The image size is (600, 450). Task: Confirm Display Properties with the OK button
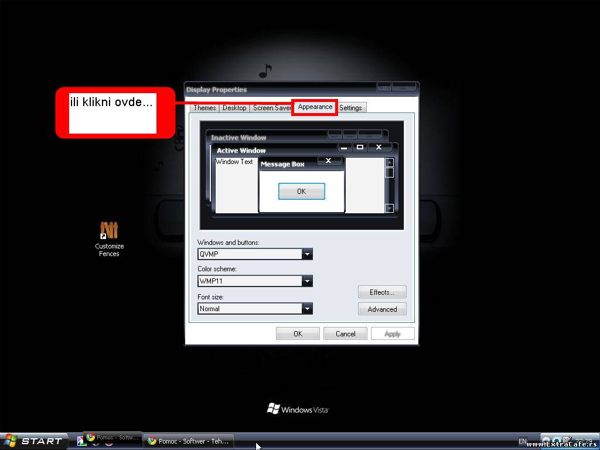tap(298, 334)
